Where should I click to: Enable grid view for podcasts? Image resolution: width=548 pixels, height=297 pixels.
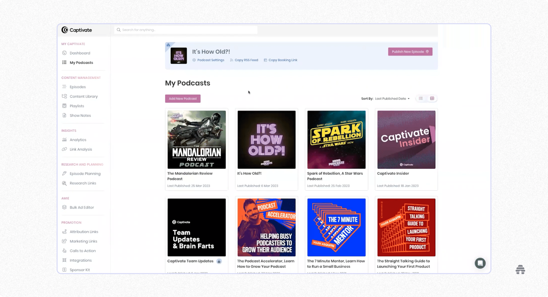[432, 98]
